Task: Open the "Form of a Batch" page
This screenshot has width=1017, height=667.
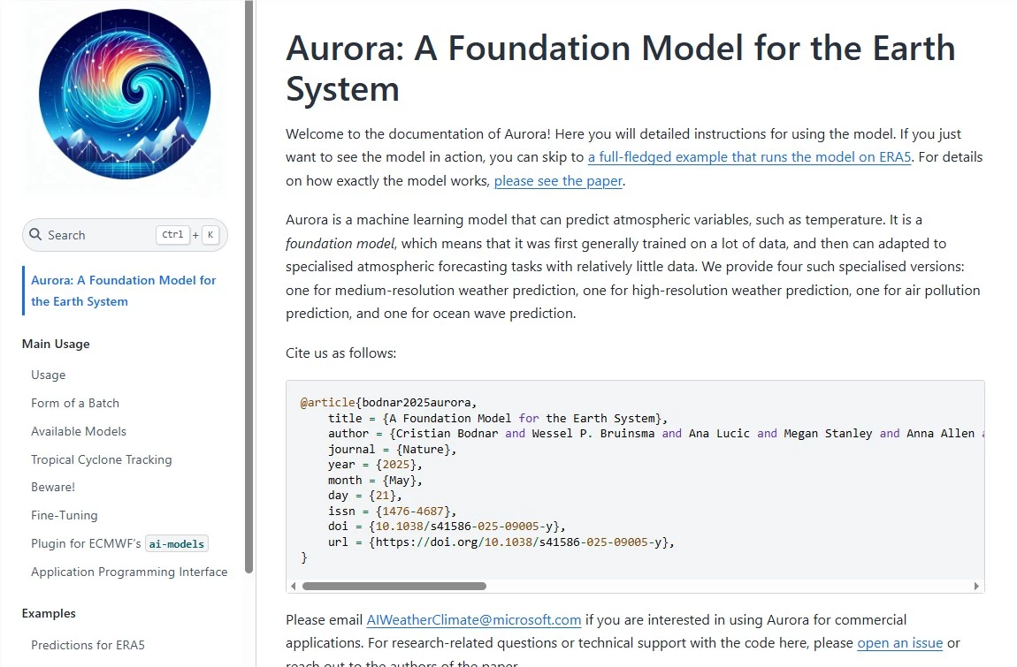Action: tap(75, 403)
